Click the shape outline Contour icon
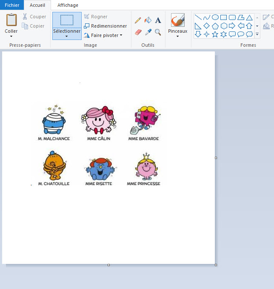 (x=266, y=17)
